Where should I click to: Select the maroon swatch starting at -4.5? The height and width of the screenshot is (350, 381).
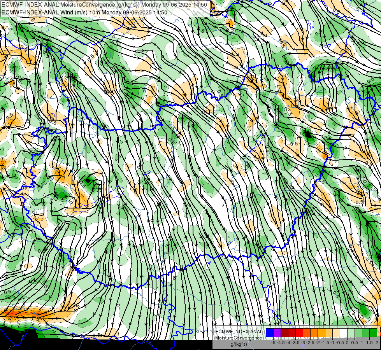pyautogui.click(x=284, y=333)
